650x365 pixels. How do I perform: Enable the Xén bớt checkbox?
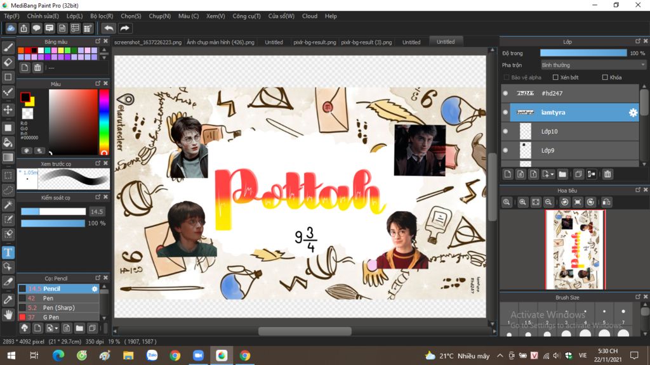(x=555, y=77)
